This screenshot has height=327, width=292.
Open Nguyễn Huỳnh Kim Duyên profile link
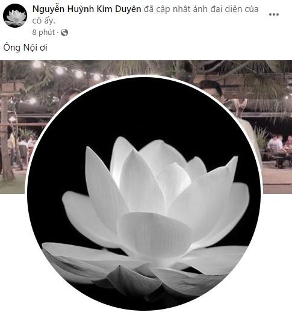pyautogui.click(x=87, y=9)
